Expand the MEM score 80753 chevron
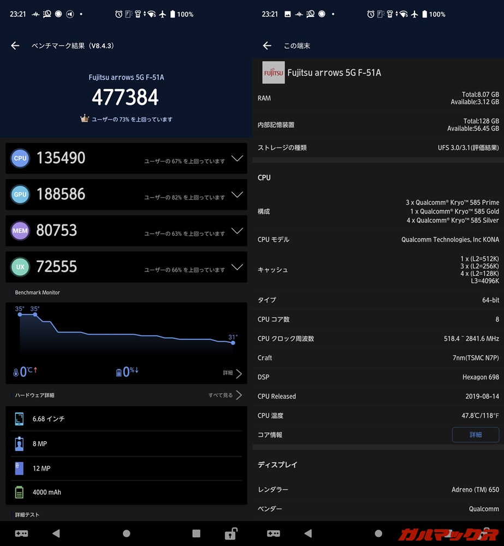The height and width of the screenshot is (546, 504). (x=237, y=231)
